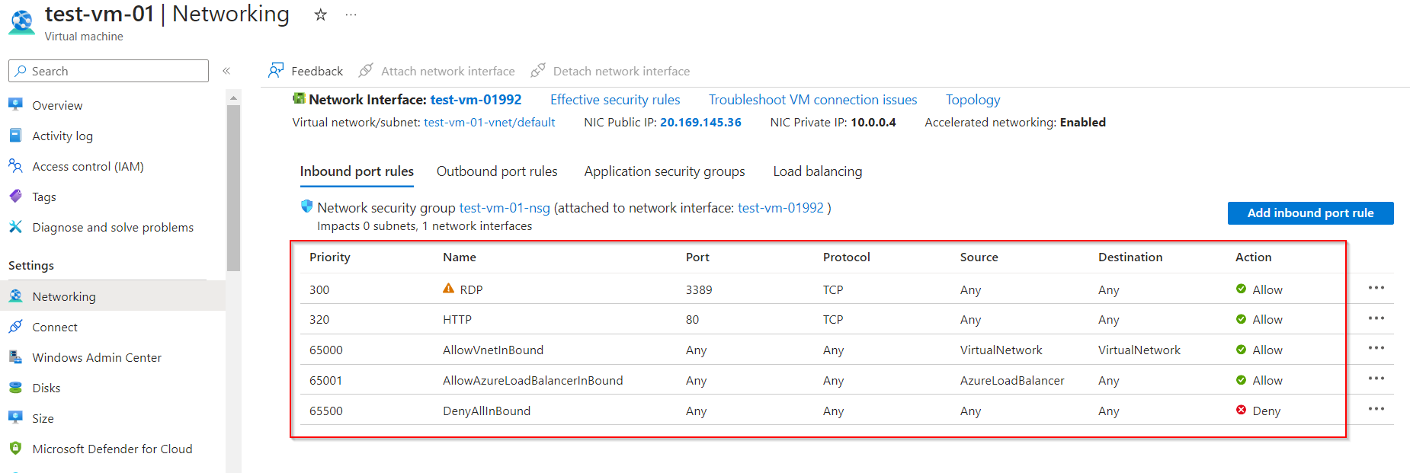Click Add inbound port rule button
Viewport: 1410px width, 473px height.
pos(1310,213)
